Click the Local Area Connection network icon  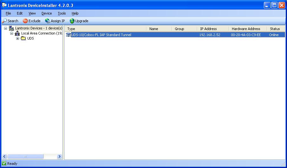(17, 33)
